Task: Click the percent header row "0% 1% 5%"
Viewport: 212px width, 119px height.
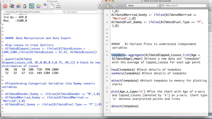Action: pos(32,69)
